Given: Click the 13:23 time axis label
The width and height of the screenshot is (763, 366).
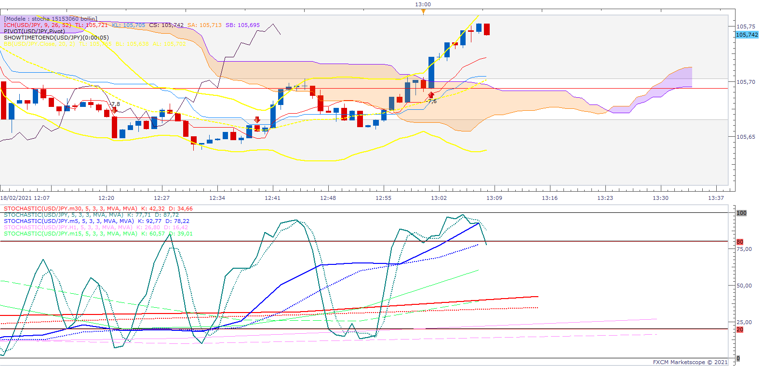Looking at the screenshot, I should [605, 198].
